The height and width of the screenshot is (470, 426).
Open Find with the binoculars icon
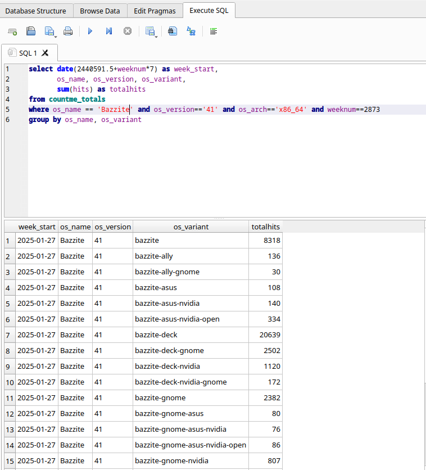click(x=173, y=31)
